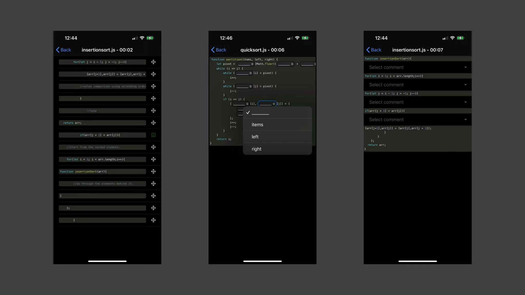Image resolution: width=525 pixels, height=295 pixels.
Task: Click drag handle beside 'for(let i = 1' row
Action: (x=153, y=159)
